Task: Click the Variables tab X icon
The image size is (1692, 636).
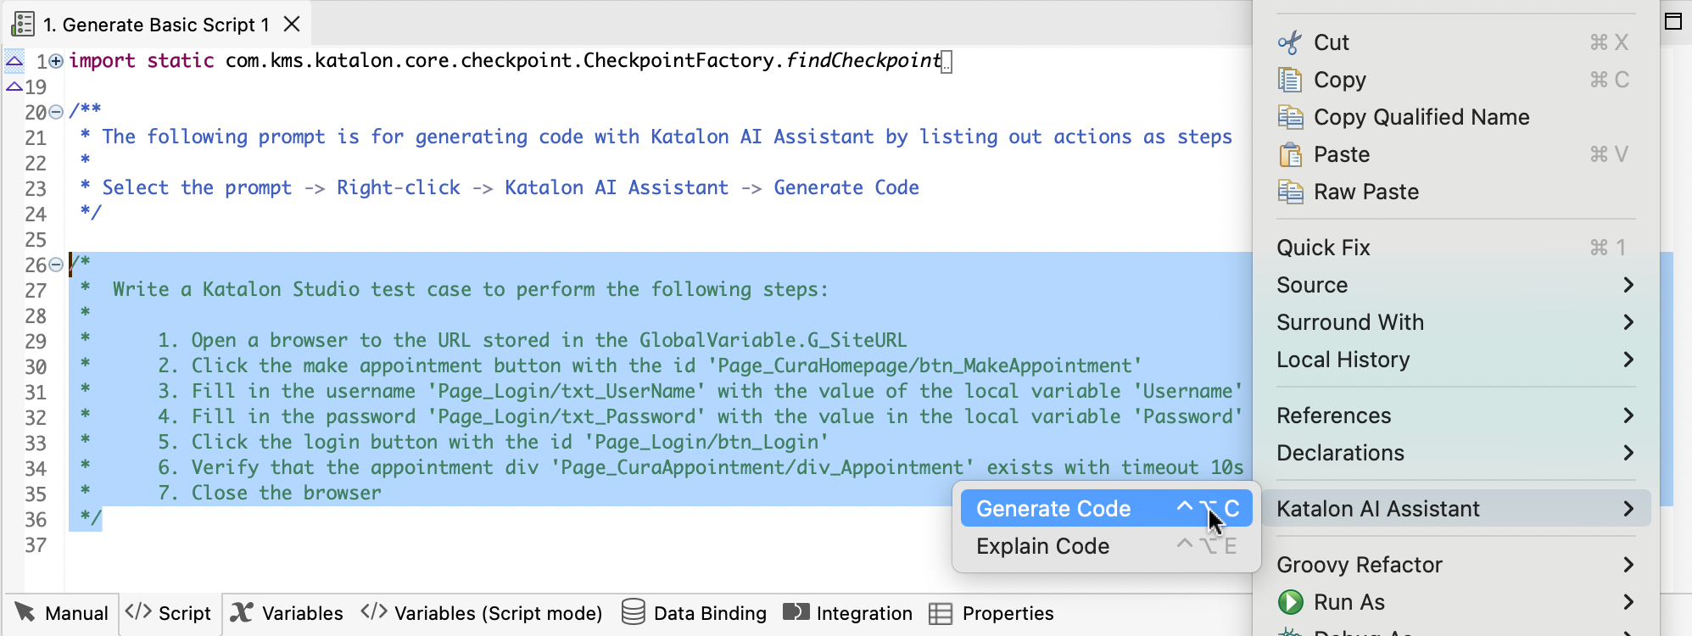Action: click(x=242, y=612)
